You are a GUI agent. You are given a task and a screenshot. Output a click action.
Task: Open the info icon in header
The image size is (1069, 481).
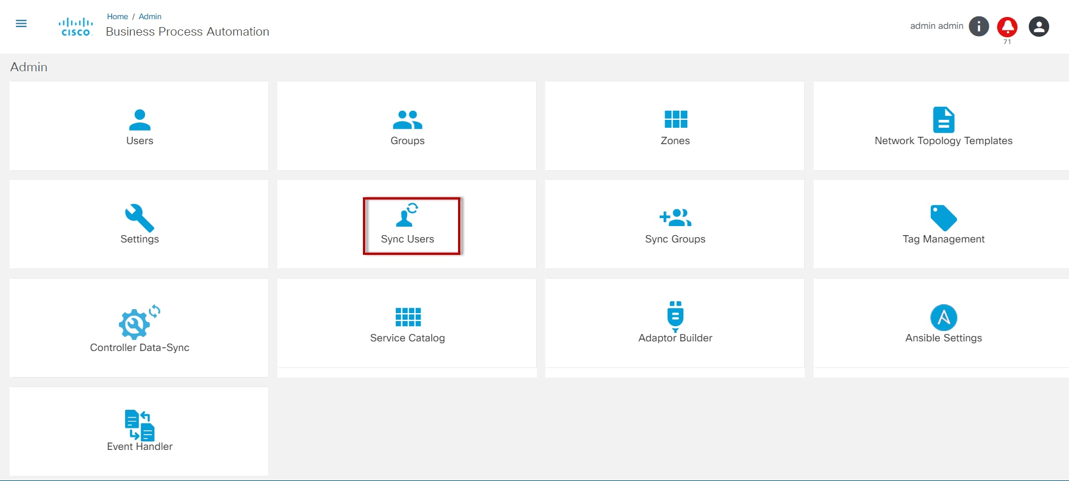[979, 26]
